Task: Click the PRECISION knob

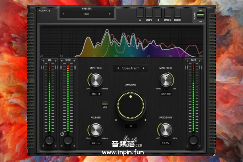Action: pyautogui.click(x=166, y=130)
